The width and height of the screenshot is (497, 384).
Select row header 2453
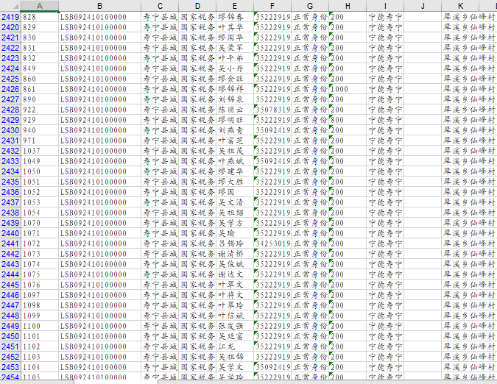click(10, 367)
